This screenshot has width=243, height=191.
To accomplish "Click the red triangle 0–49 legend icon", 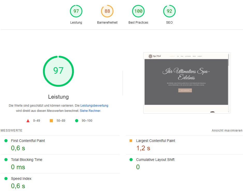I will [x=28, y=121].
